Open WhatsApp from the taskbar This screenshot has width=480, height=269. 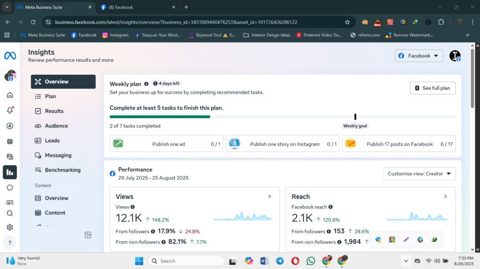click(x=311, y=261)
